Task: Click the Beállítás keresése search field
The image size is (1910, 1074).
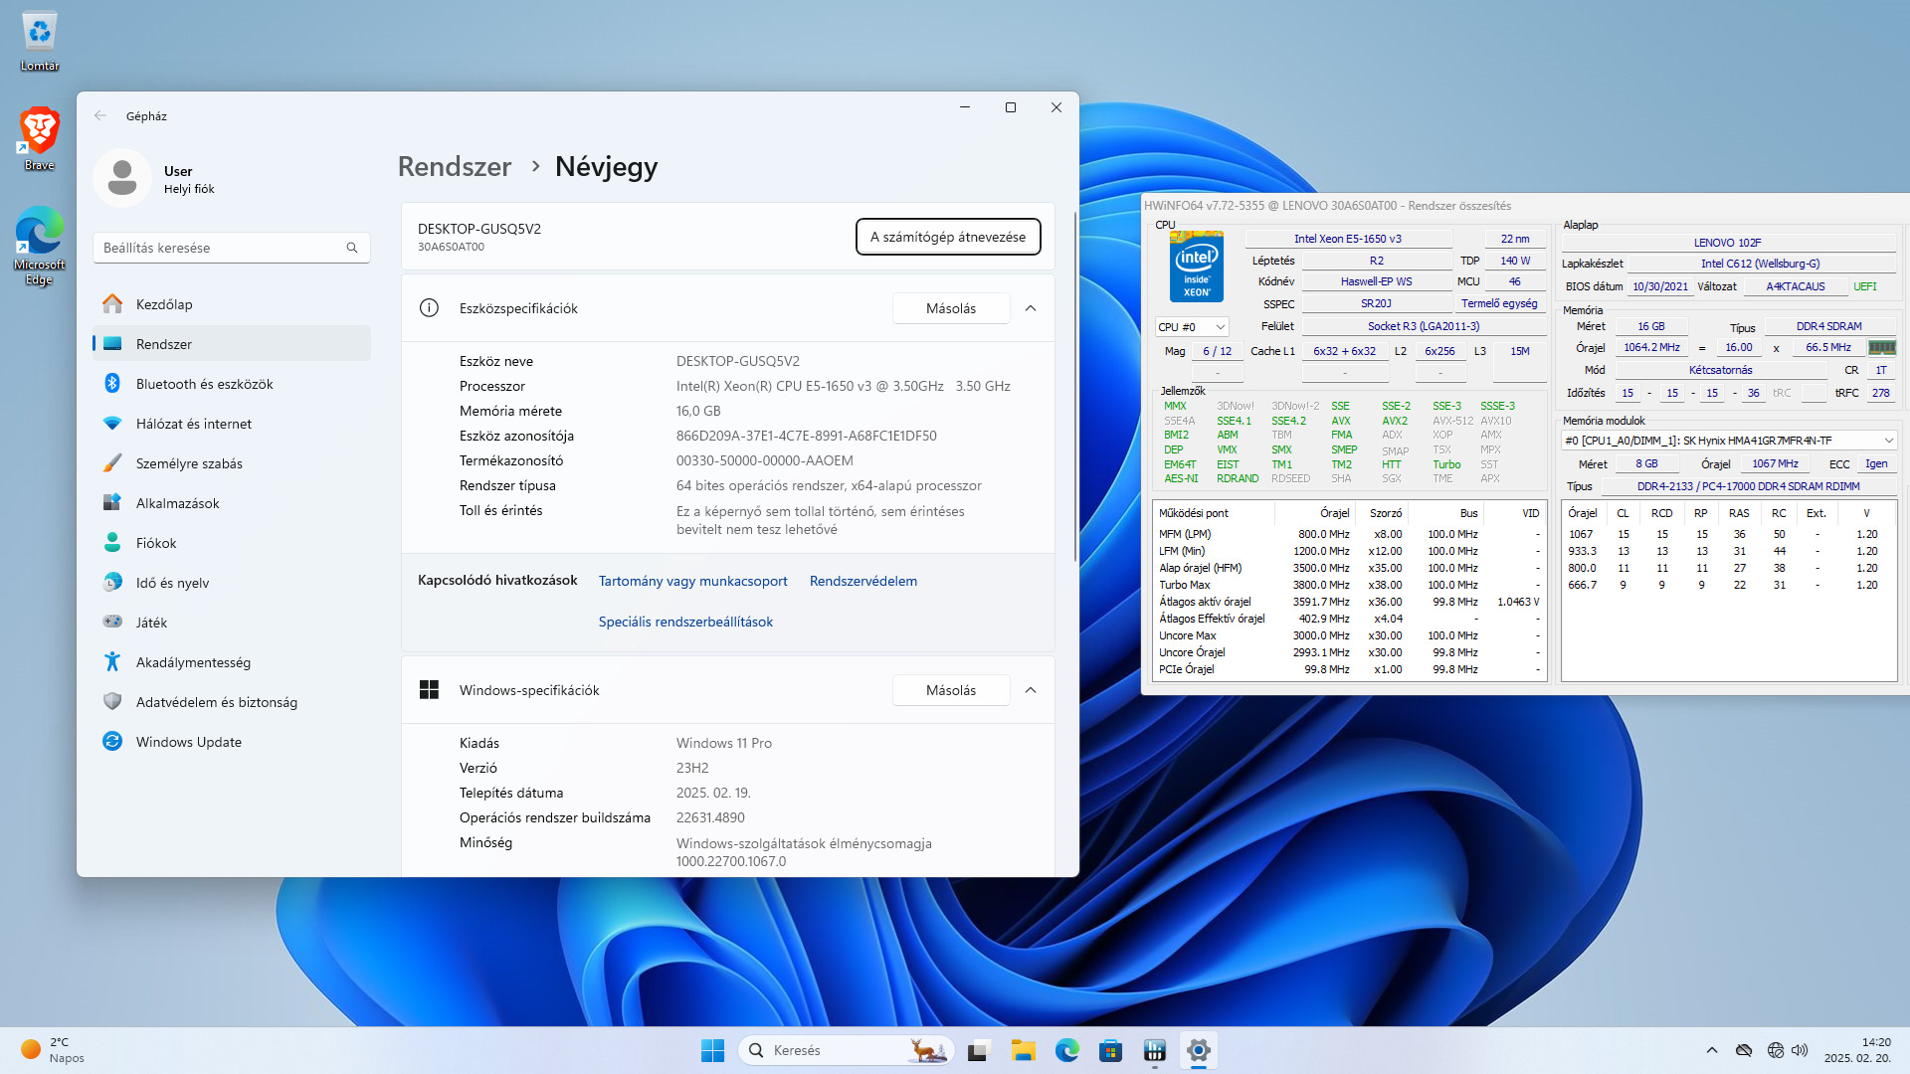Action: (x=219, y=248)
